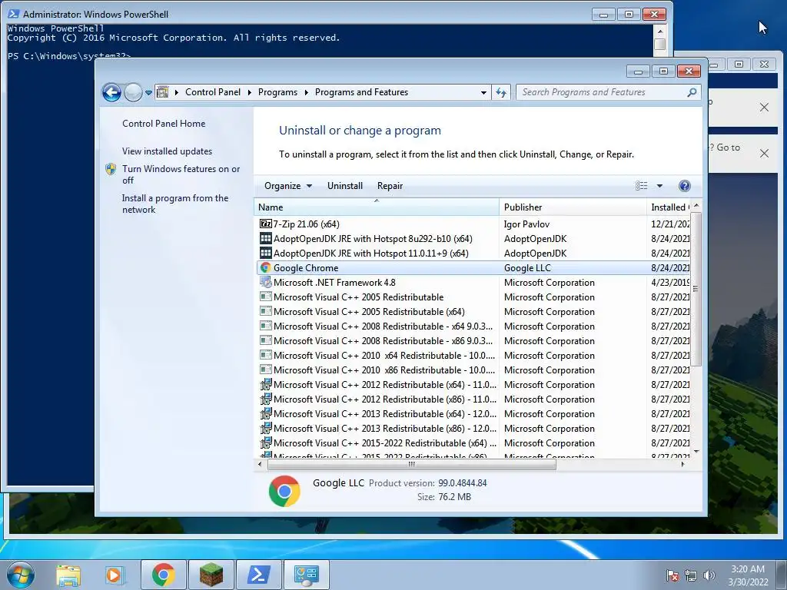This screenshot has height=590, width=787.
Task: Open Control Panel Home link
Action: pos(164,124)
